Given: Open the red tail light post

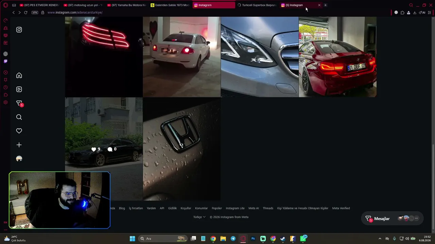Looking at the screenshot, I should [x=104, y=57].
